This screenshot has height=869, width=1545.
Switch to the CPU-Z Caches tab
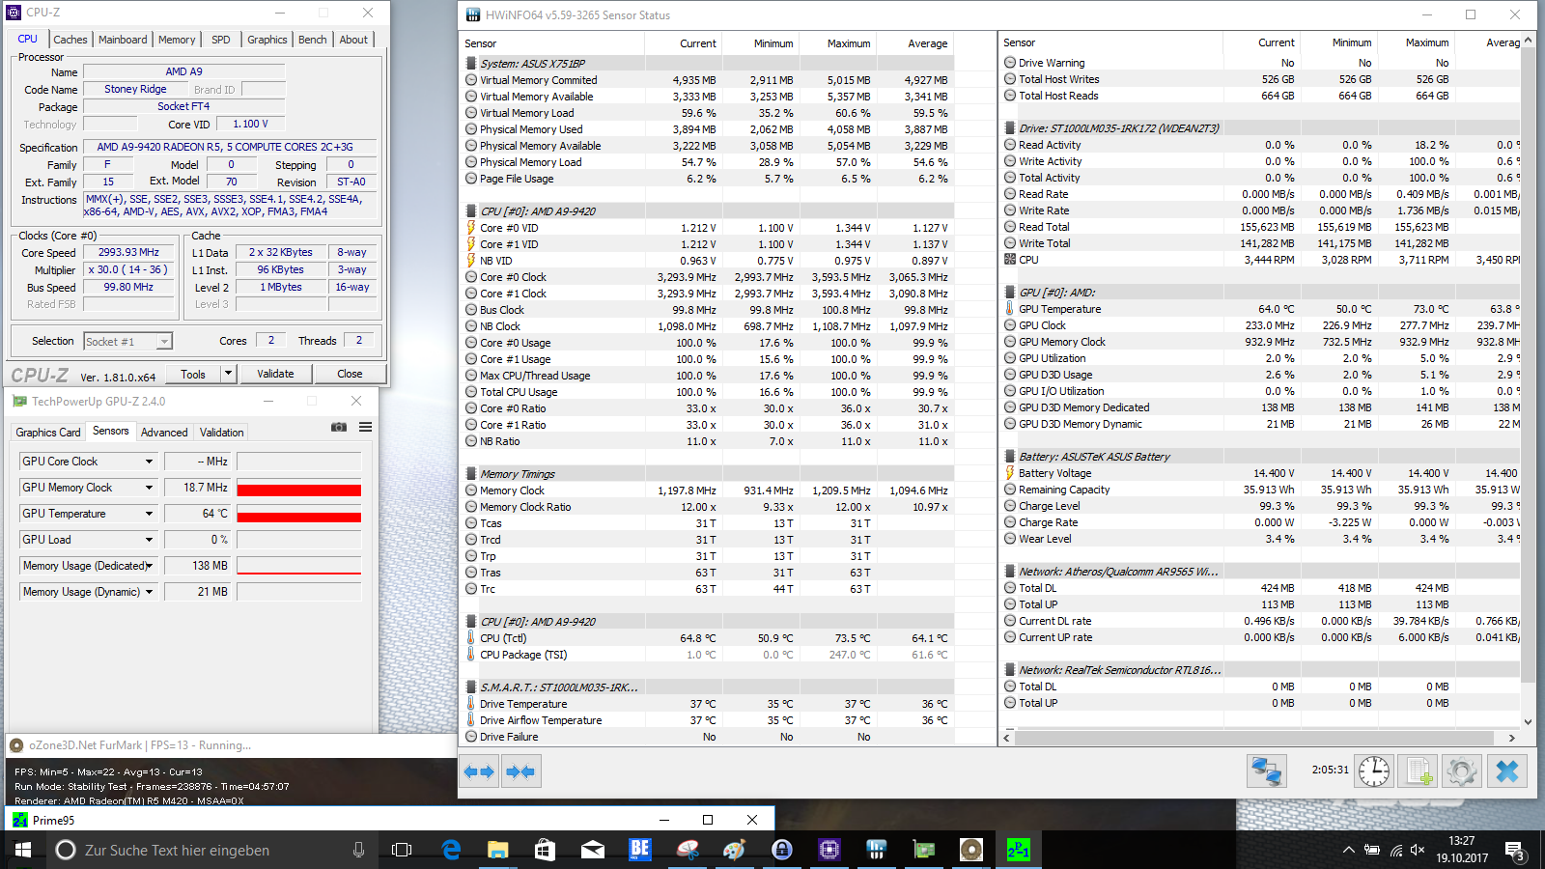point(70,40)
